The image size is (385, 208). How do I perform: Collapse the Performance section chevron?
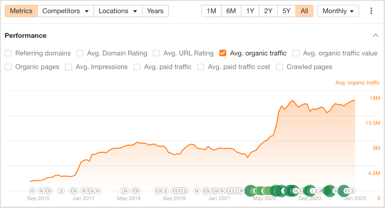coord(375,35)
